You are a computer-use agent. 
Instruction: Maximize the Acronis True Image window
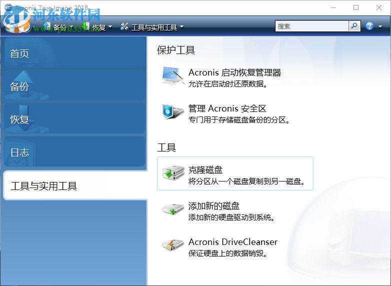356,7
